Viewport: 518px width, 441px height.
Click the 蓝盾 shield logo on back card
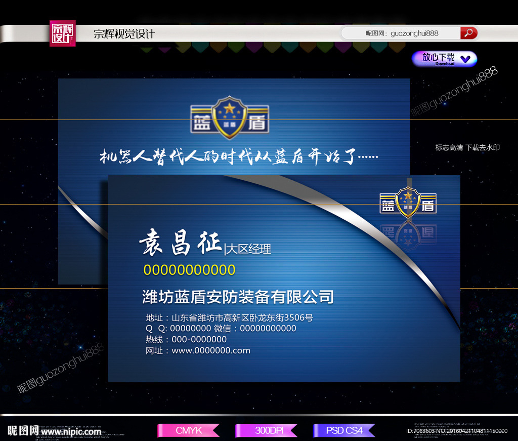[230, 117]
